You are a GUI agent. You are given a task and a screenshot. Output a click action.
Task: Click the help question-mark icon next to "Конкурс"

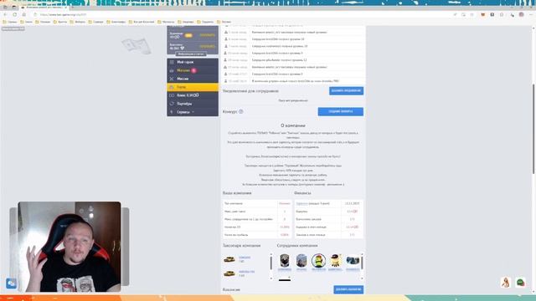coord(241,111)
